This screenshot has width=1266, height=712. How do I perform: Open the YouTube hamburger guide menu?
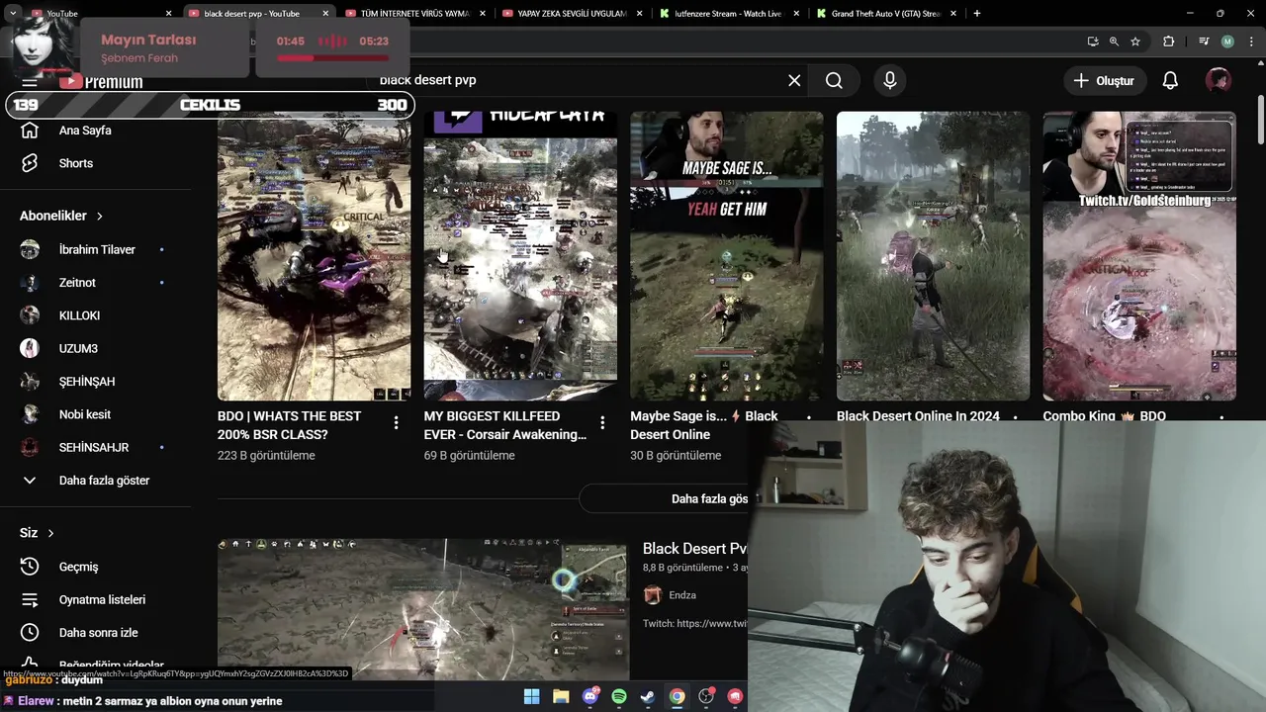pyautogui.click(x=30, y=82)
